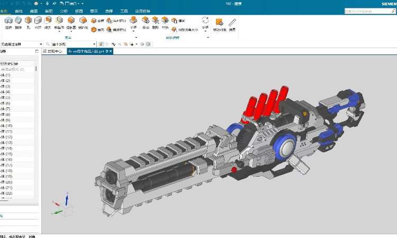Select the Subtract (减去) boolean icon
This screenshot has height=238, width=397.
48,22
